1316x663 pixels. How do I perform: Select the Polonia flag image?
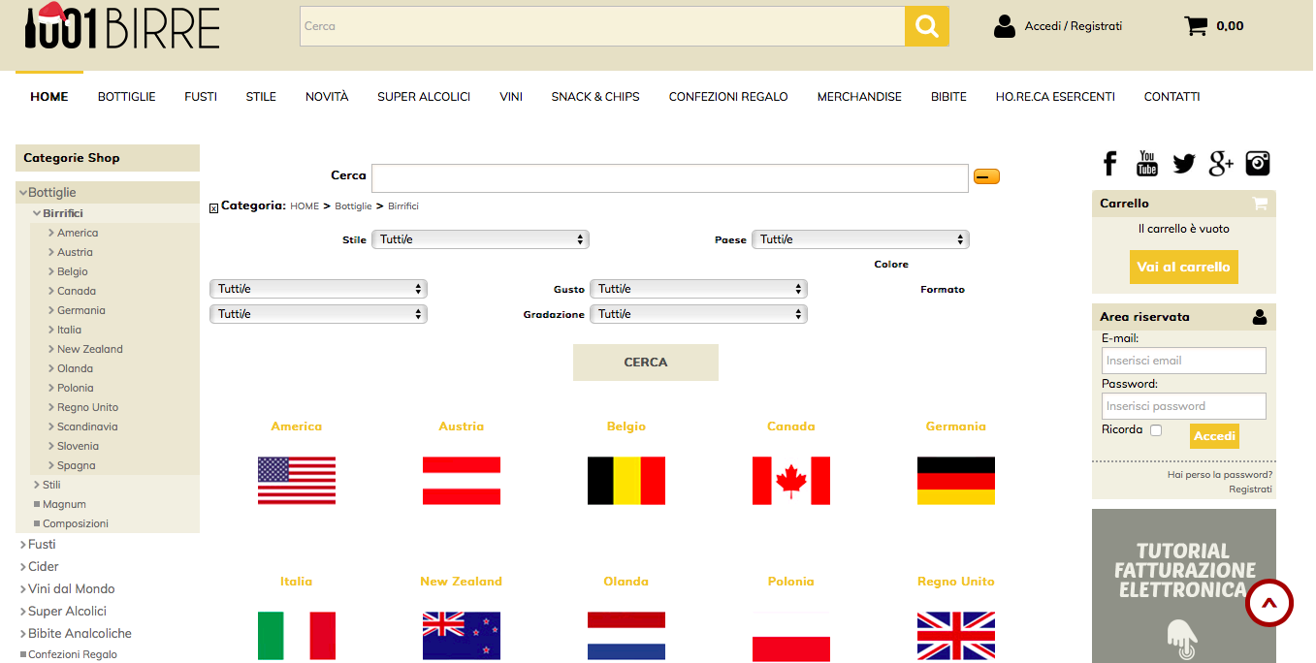[x=791, y=636]
